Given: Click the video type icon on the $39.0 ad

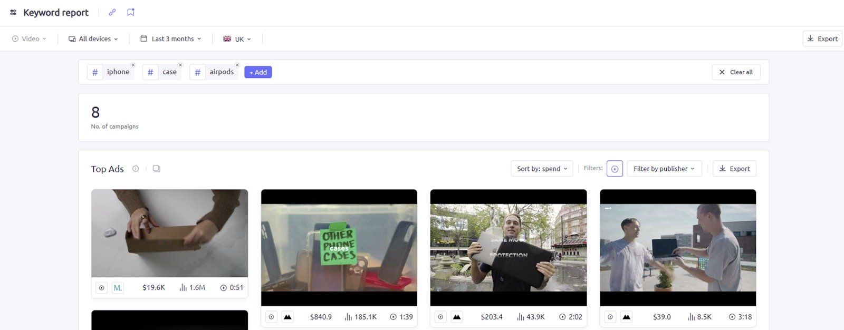Looking at the screenshot, I should tap(610, 317).
